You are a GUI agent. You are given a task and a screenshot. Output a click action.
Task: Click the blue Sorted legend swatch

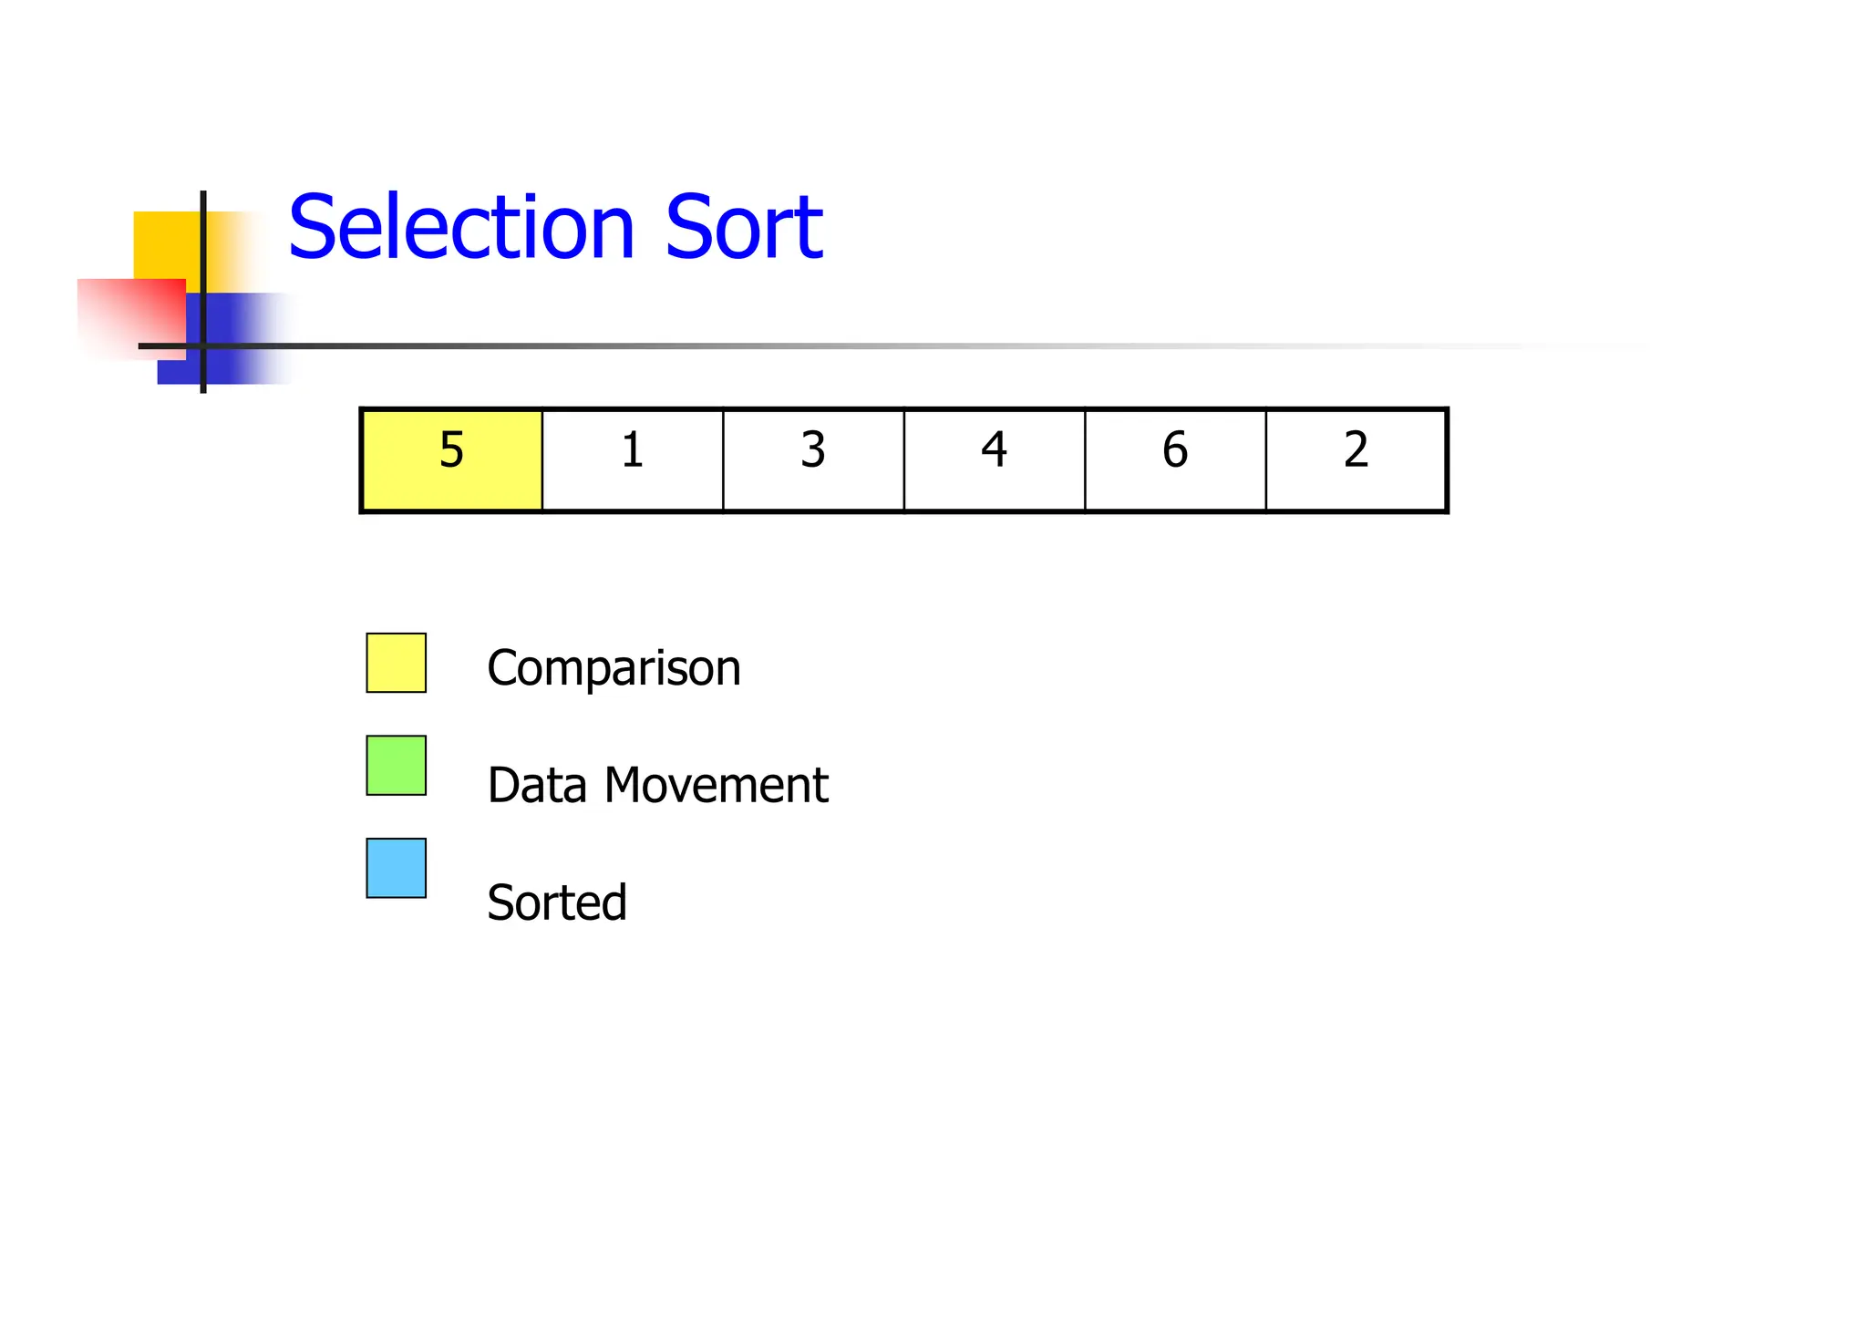397,868
